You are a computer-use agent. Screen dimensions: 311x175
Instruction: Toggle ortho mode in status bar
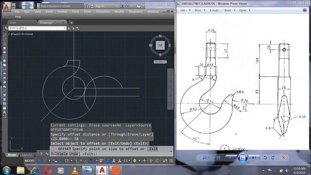coord(60,161)
